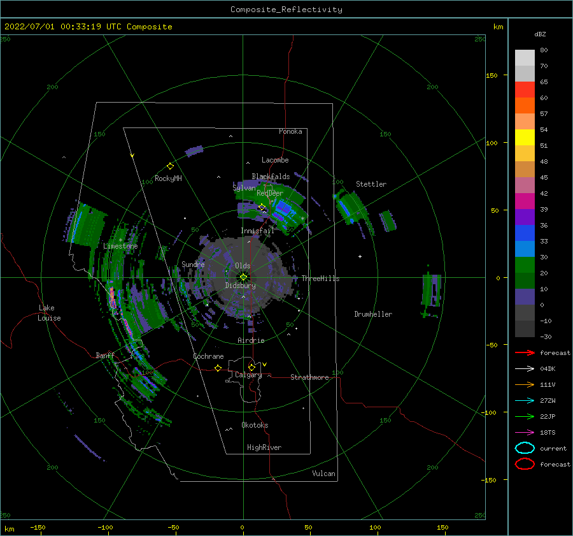The image size is (573, 536).
Task: Click the green 22JP arrow icon
Action: point(525,416)
